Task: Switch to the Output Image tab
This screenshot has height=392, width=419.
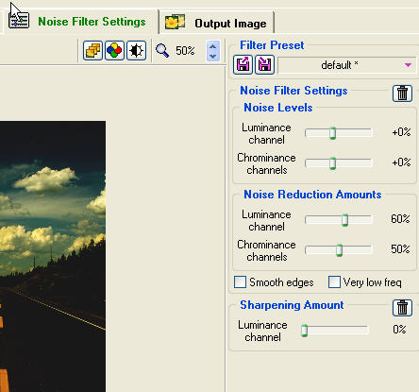Action: point(216,23)
